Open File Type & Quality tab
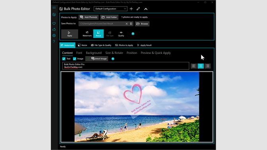 click(101, 45)
